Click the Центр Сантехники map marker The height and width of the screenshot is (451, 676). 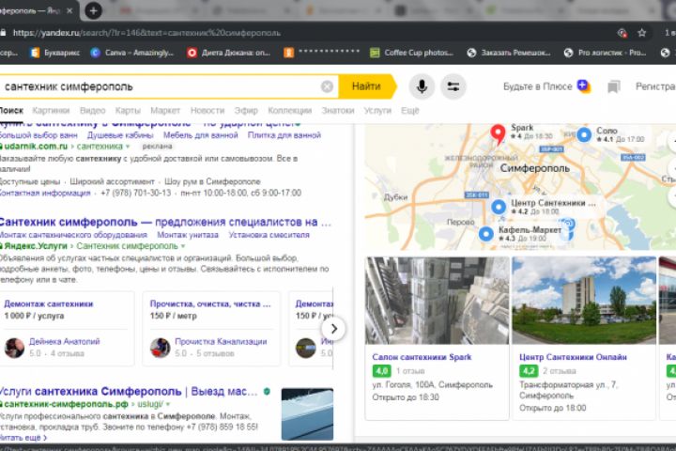tap(499, 207)
